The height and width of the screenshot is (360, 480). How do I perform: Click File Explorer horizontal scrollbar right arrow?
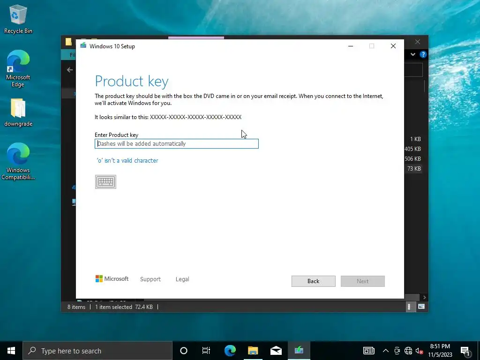424,297
